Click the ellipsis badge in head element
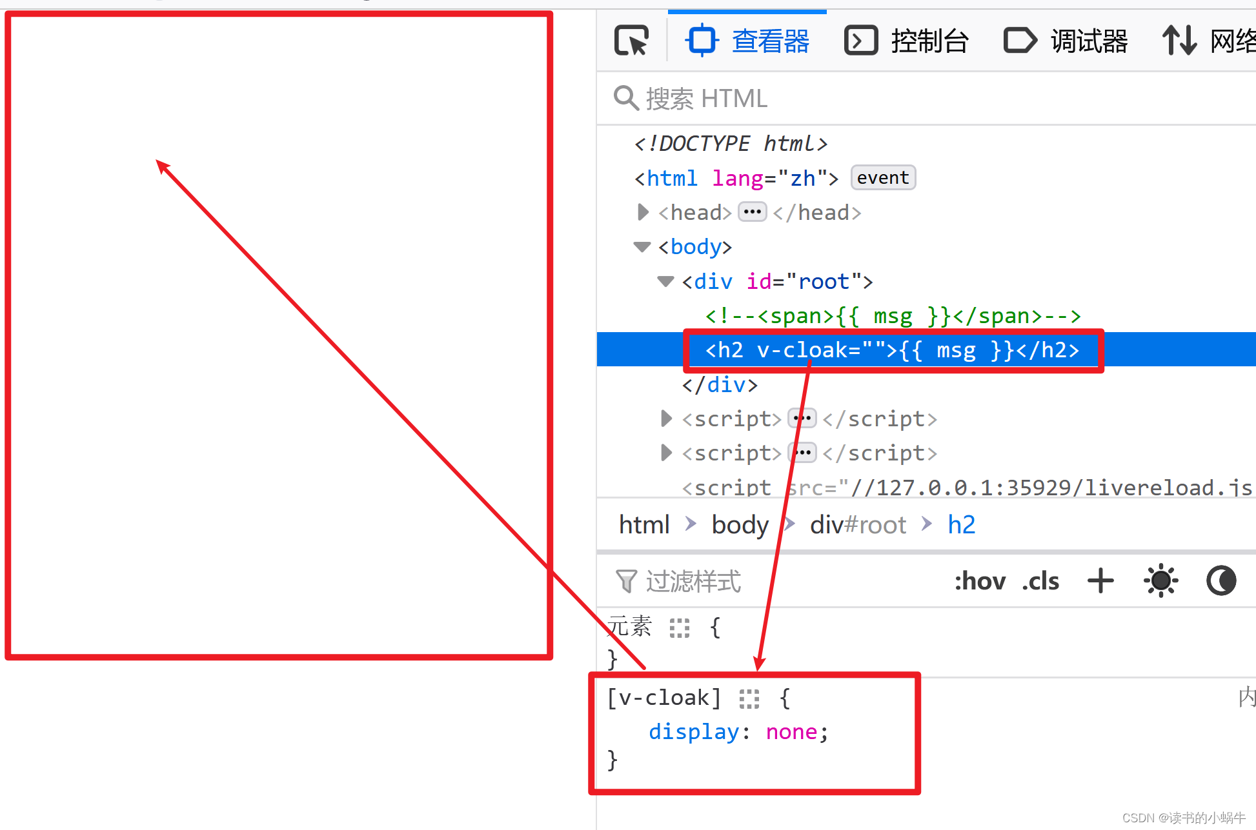Image resolution: width=1256 pixels, height=830 pixels. [x=752, y=212]
